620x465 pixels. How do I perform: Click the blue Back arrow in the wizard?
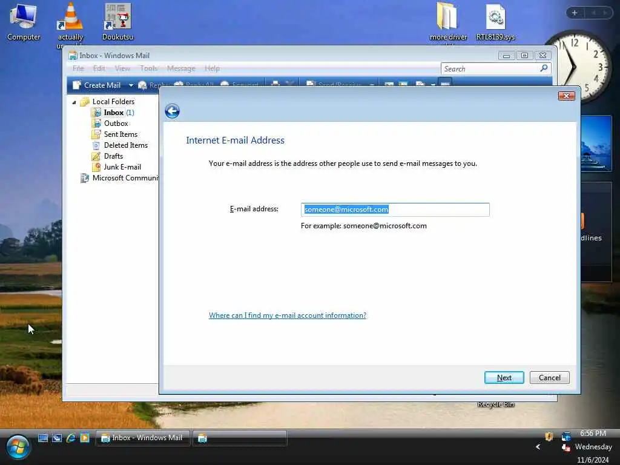[172, 111]
